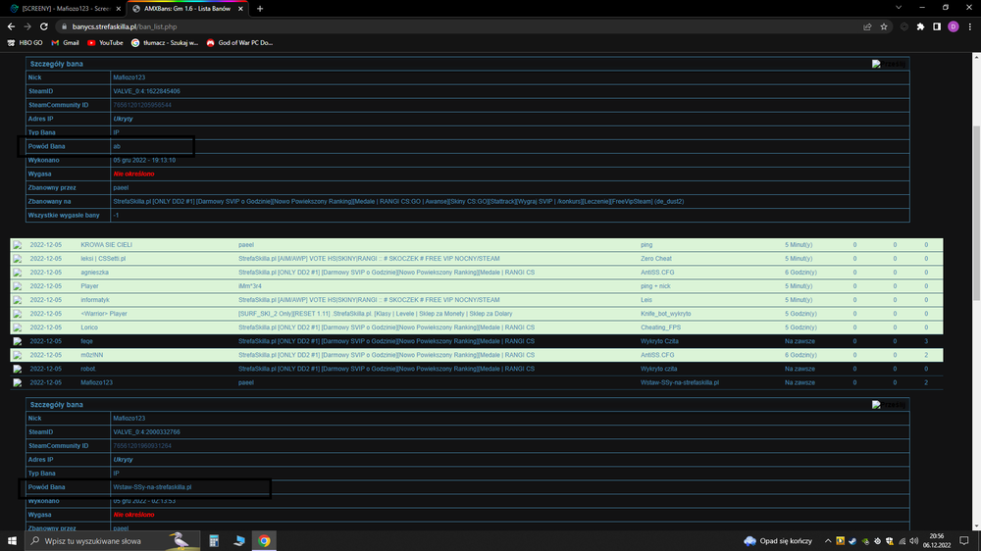Click the icon in agnieszka row

pyautogui.click(x=18, y=273)
